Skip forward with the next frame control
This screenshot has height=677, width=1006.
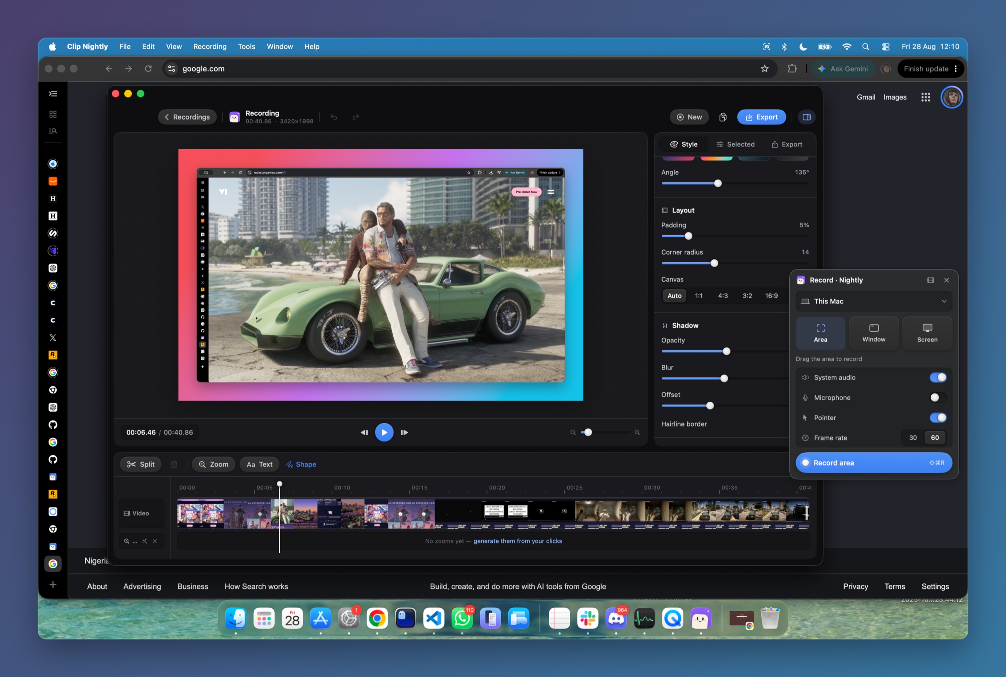pyautogui.click(x=405, y=432)
